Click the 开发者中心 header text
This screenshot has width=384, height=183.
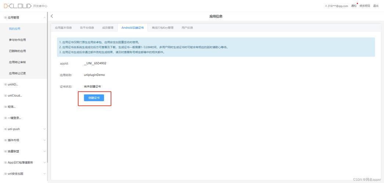[x=40, y=6]
